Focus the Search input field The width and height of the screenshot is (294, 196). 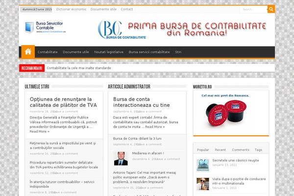tap(253, 9)
